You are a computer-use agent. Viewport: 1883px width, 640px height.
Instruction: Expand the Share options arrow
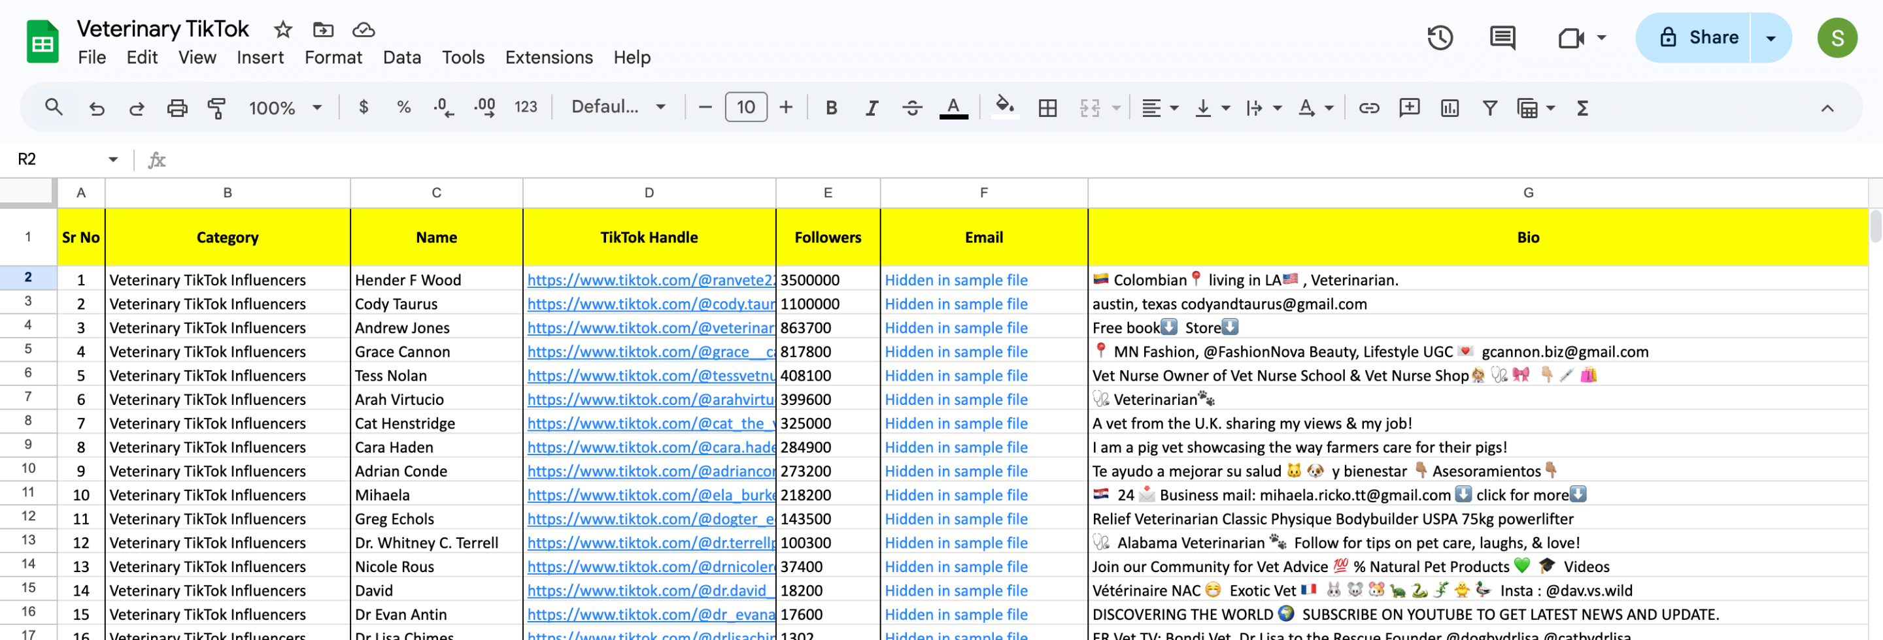1771,38
